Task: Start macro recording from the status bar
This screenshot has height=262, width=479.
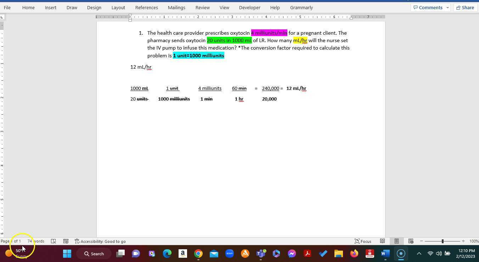Action: [x=66, y=241]
